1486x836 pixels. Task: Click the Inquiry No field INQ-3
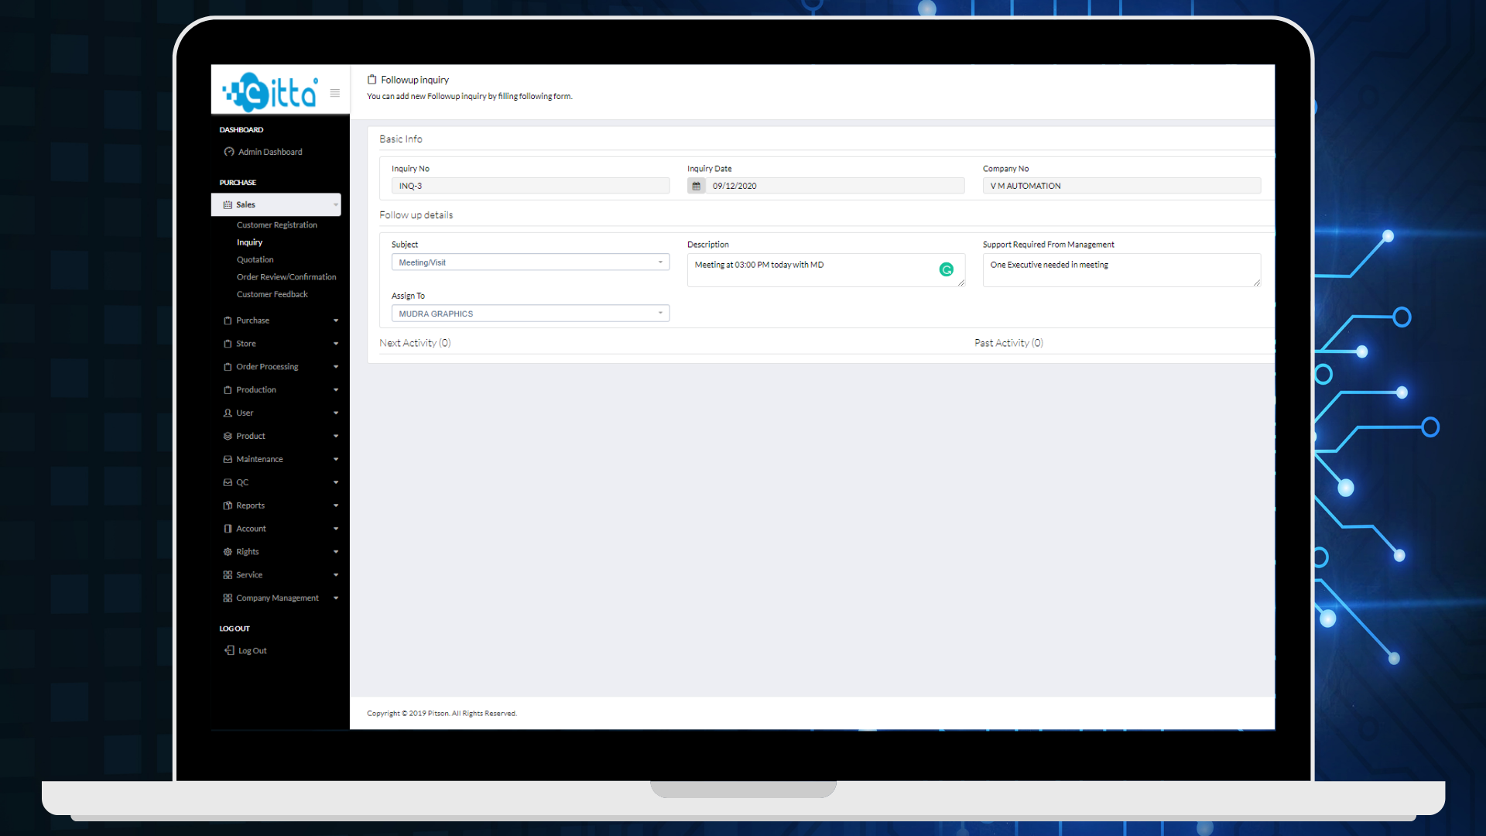coord(530,186)
